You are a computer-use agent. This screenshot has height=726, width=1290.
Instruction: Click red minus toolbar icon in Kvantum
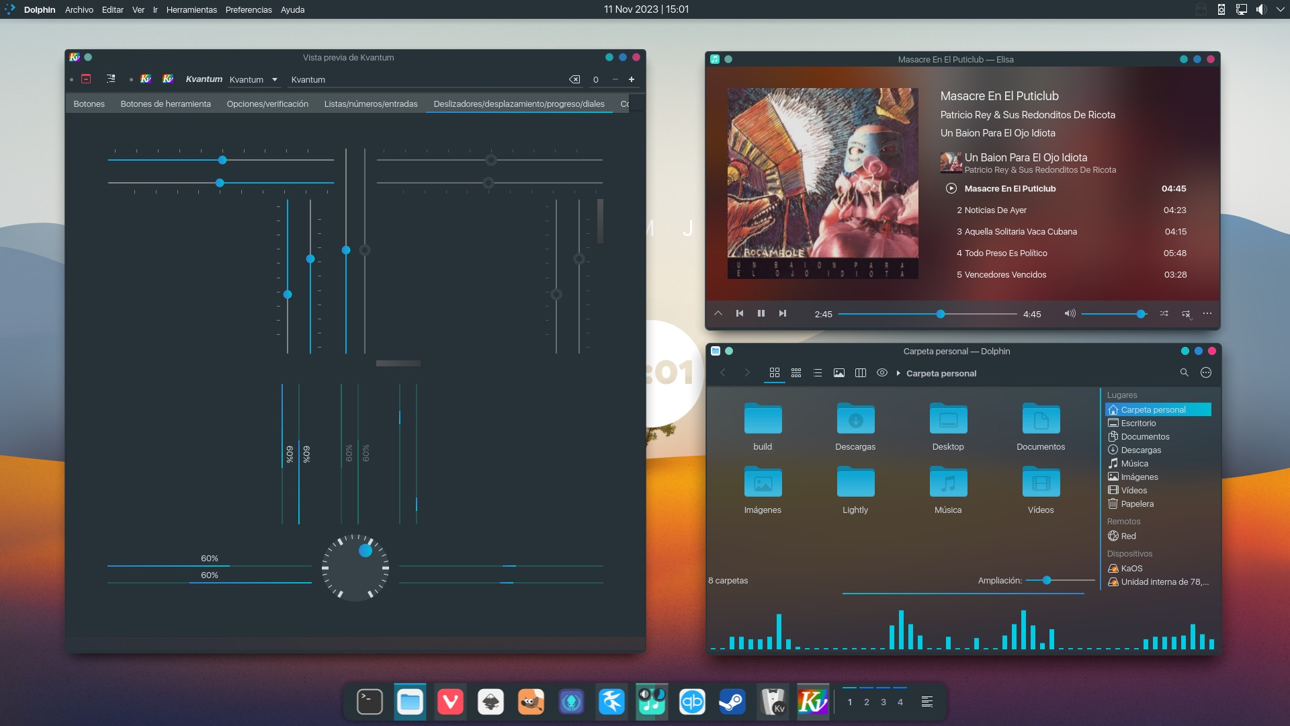86,79
